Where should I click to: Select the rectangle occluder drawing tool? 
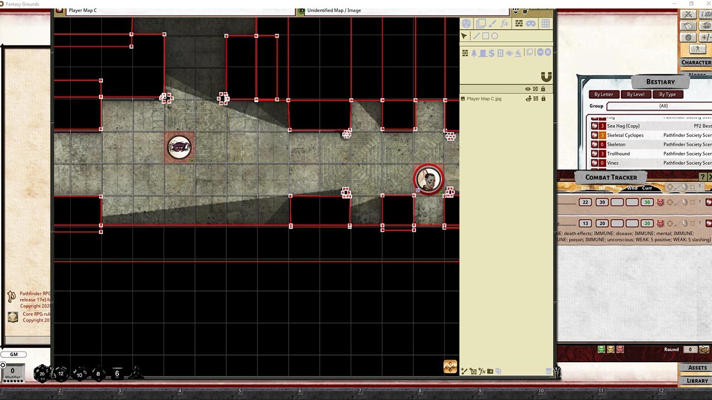pyautogui.click(x=486, y=36)
